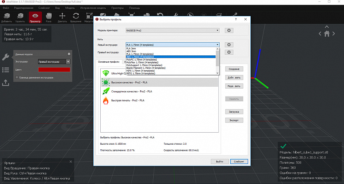Click the Реда..вать edit button
This screenshot has height=184, width=344.
pos(234,86)
